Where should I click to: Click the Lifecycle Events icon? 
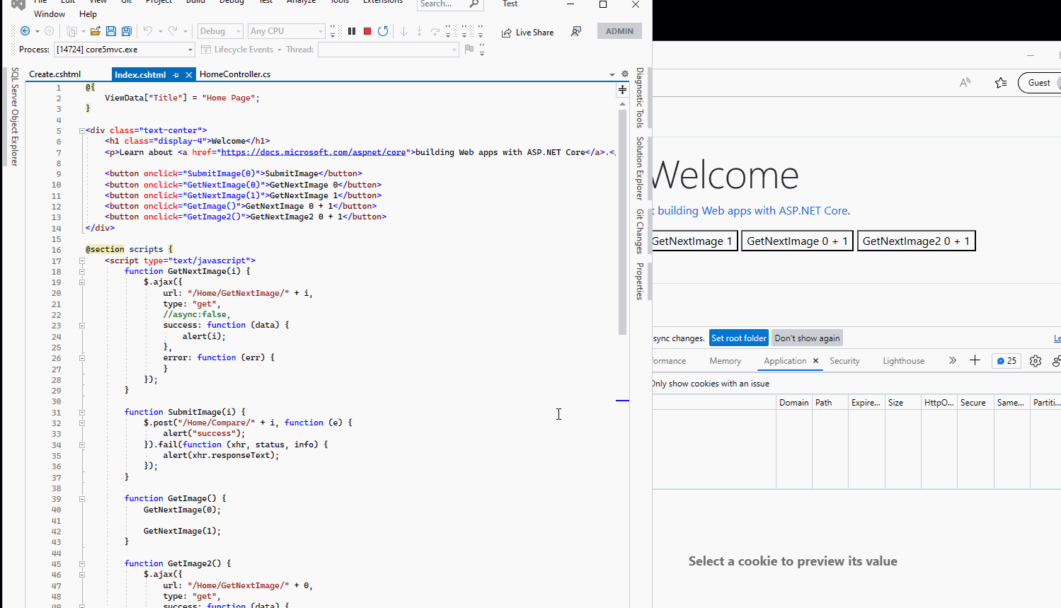[x=206, y=50]
